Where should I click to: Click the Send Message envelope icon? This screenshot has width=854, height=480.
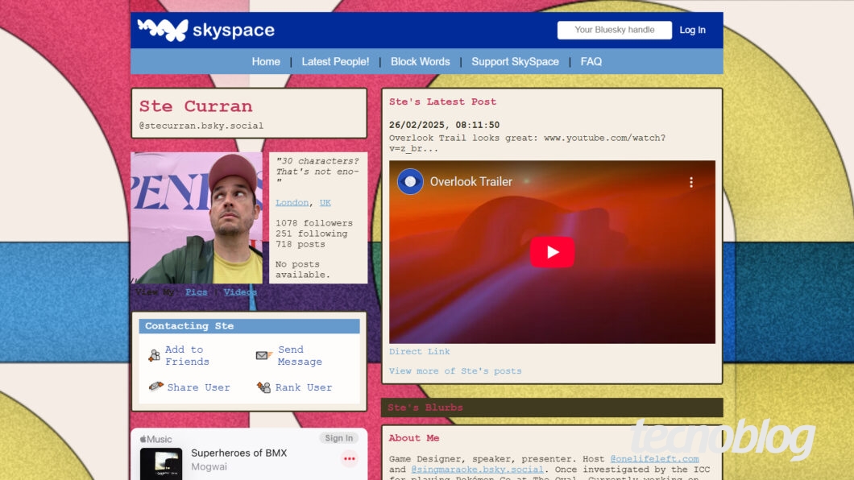tap(263, 355)
